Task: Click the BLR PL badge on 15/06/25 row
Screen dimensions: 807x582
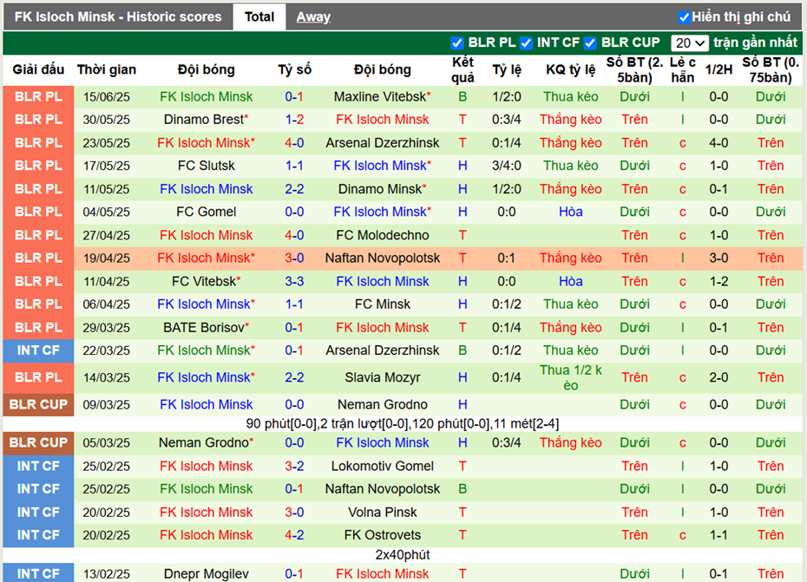Action: (x=38, y=97)
